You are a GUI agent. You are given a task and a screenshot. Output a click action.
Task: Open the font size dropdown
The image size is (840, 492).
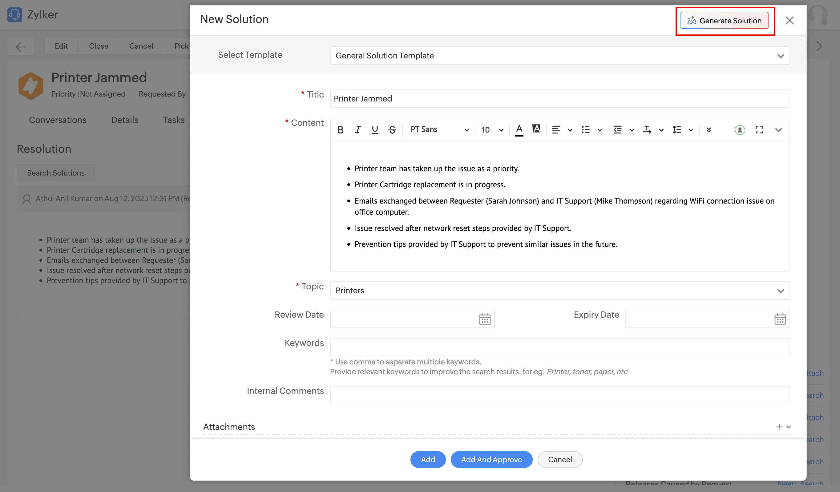tap(491, 130)
